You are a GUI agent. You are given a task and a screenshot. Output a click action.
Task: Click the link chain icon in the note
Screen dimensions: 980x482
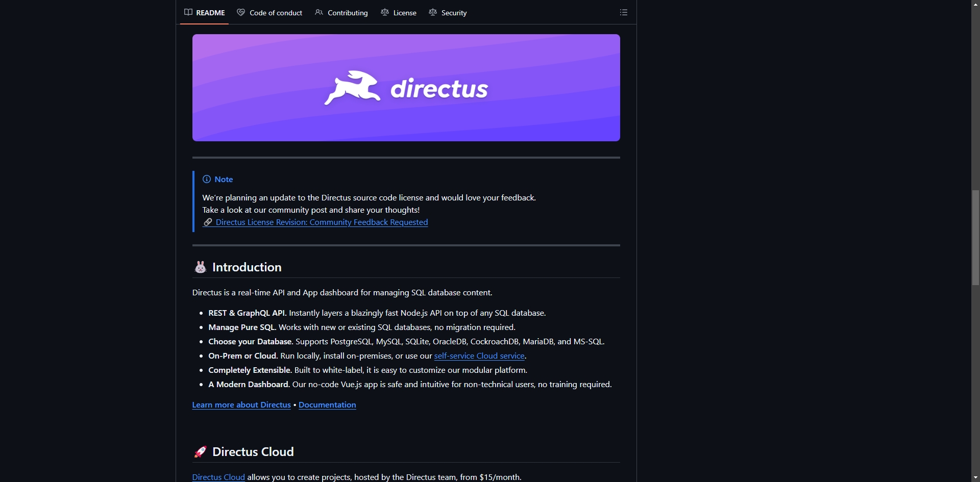click(x=208, y=222)
